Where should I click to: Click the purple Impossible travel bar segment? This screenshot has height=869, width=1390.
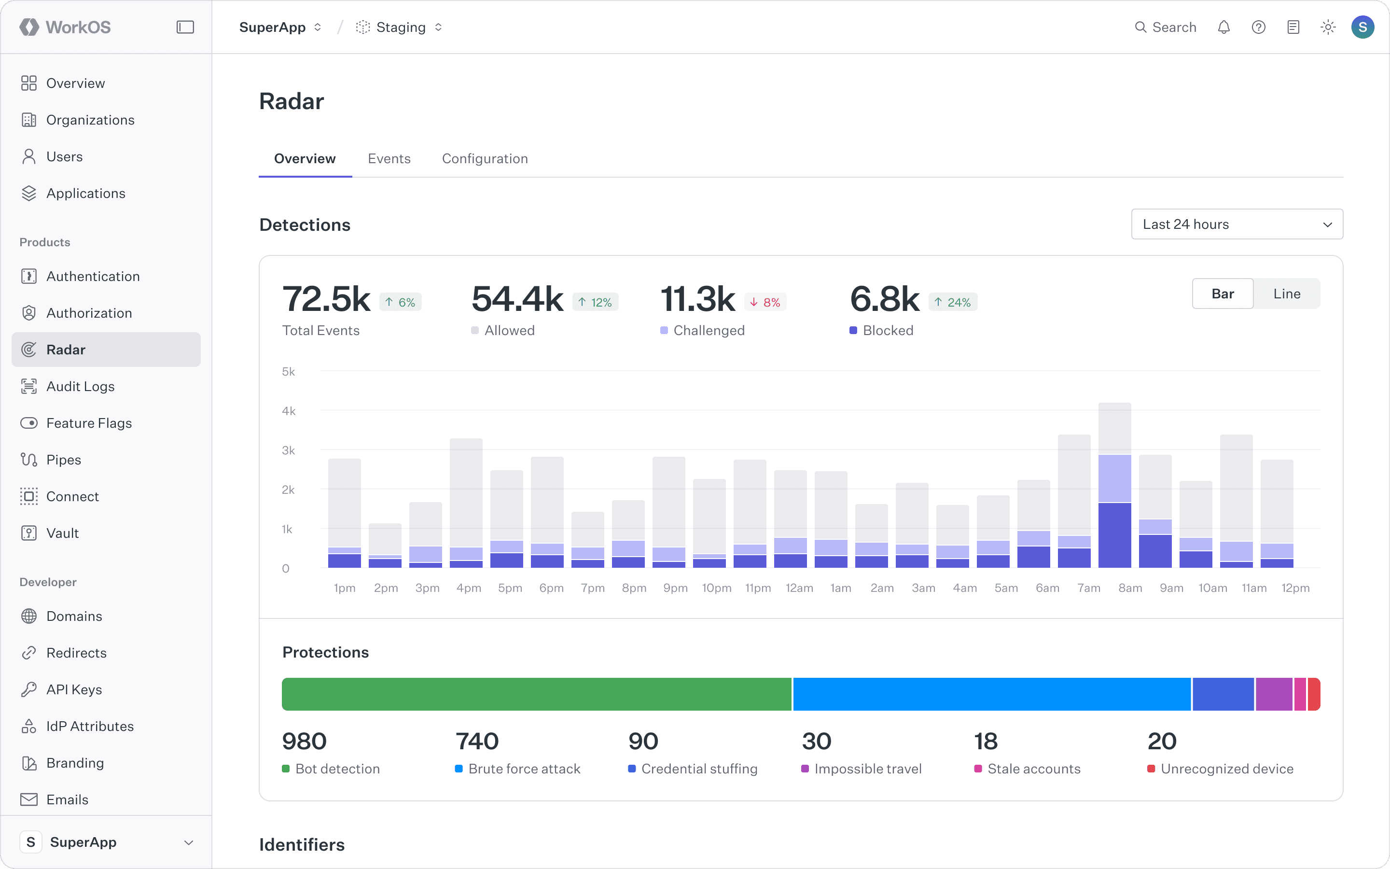pyautogui.click(x=1274, y=694)
